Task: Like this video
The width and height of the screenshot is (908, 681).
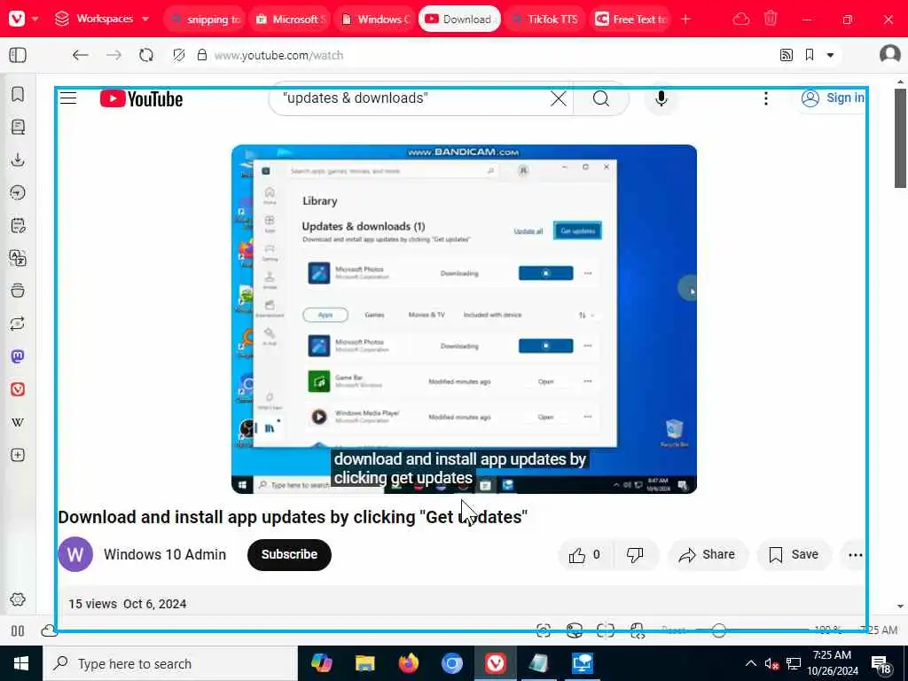Action: [584, 555]
